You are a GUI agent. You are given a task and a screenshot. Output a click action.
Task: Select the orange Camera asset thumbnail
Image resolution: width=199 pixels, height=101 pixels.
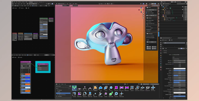click(x=95, y=88)
